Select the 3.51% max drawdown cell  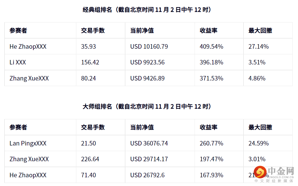coord(257,62)
